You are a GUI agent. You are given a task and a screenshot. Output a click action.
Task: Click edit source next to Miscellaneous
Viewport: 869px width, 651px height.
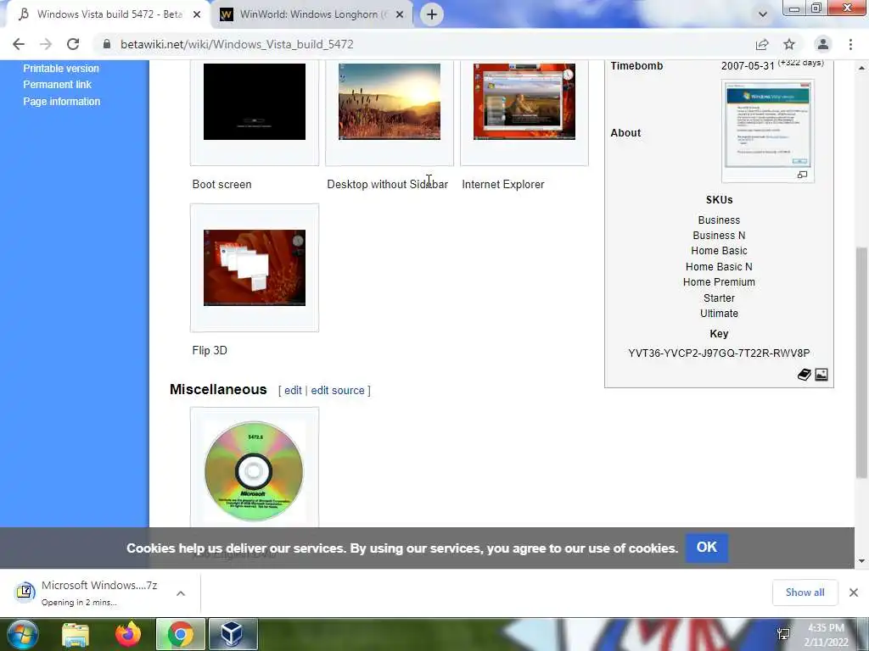338,390
